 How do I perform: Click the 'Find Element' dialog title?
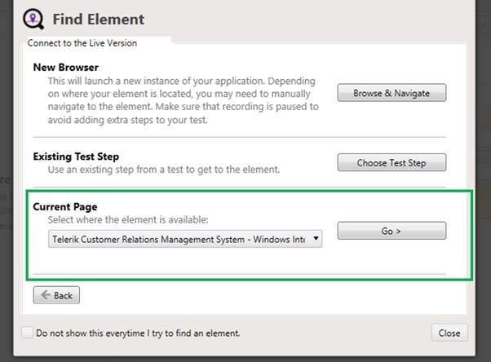pyautogui.click(x=98, y=19)
